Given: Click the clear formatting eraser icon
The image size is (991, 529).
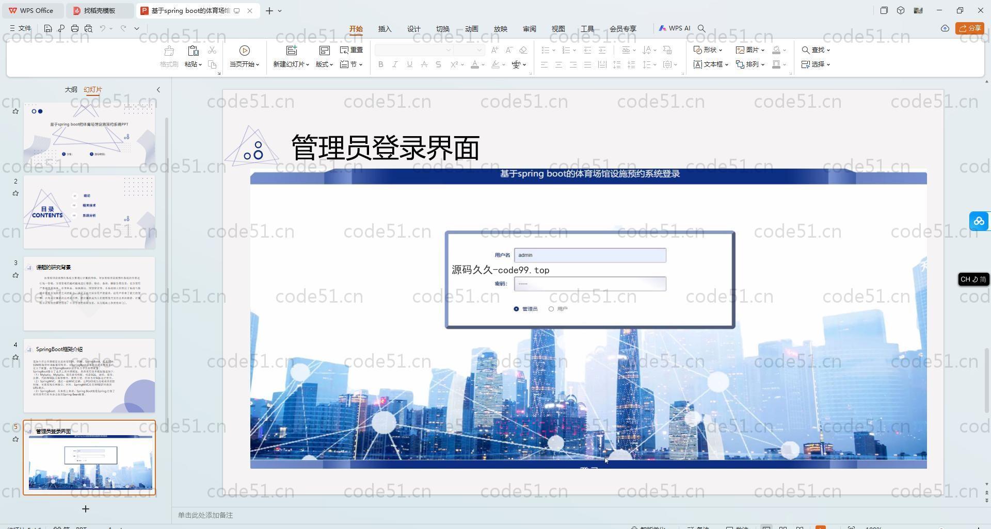Looking at the screenshot, I should (523, 50).
